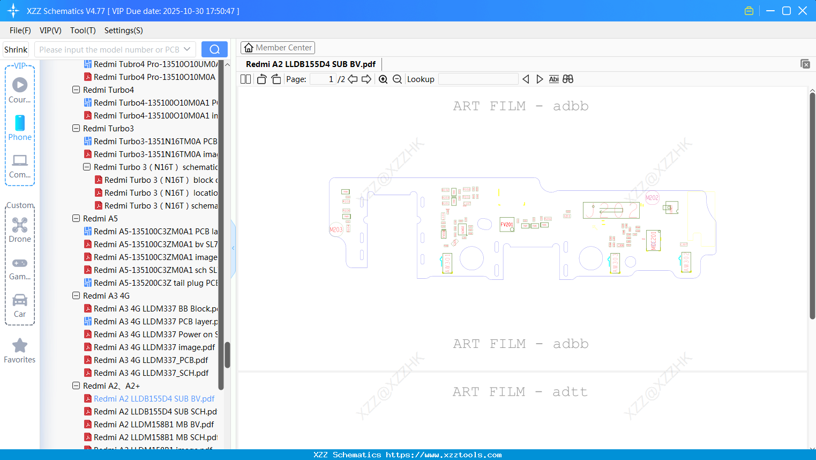Open Redmi Turbo 3 (N16T) location PDF
This screenshot has height=460, width=816.
point(156,193)
